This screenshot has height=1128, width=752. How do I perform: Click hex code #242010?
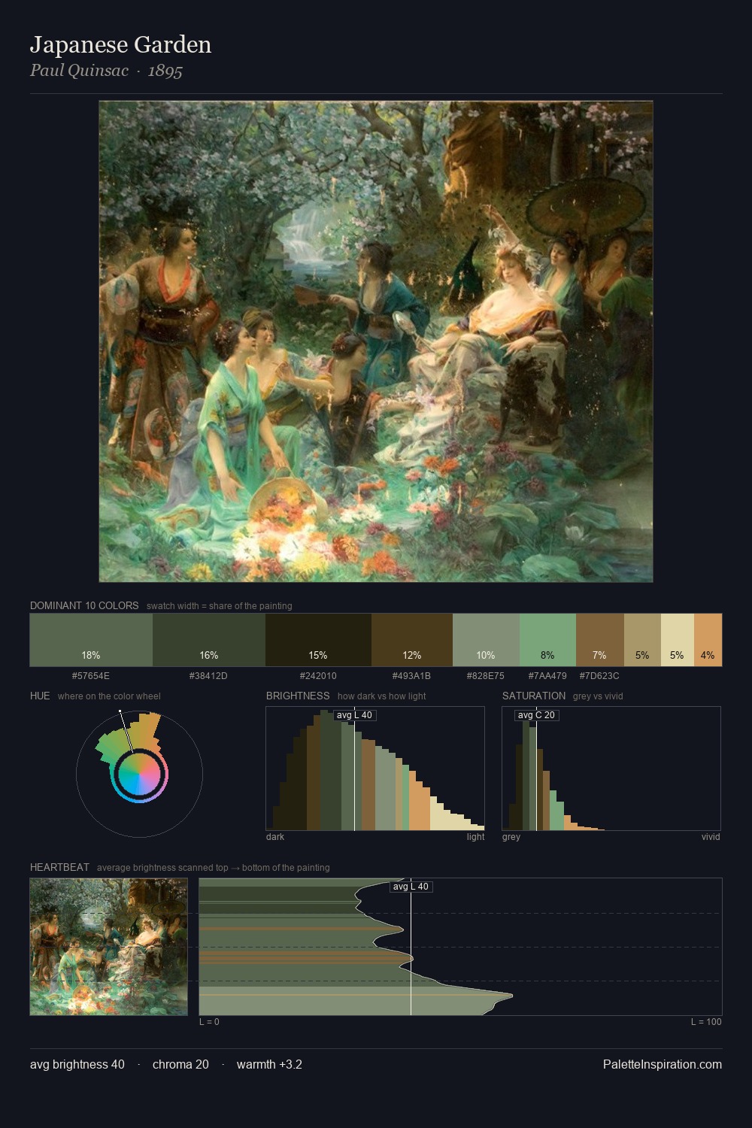(x=318, y=676)
